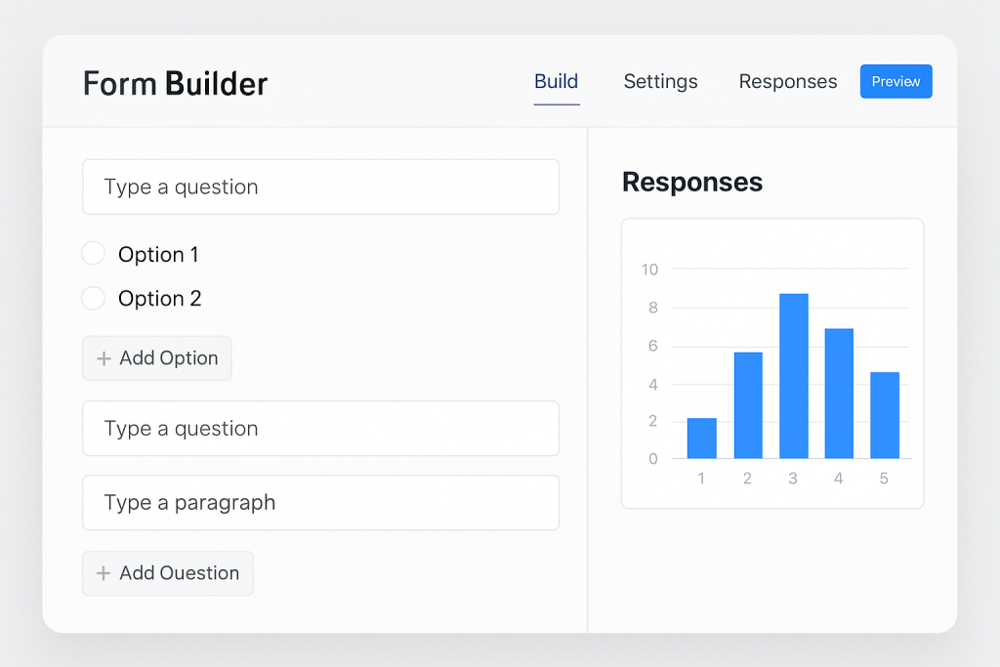1000x667 pixels.
Task: Select the radio circle beside Option 2
Action: tap(93, 298)
